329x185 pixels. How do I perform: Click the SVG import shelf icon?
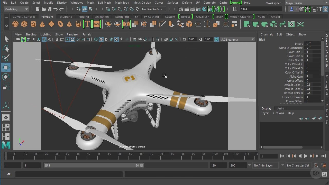[x=97, y=24]
